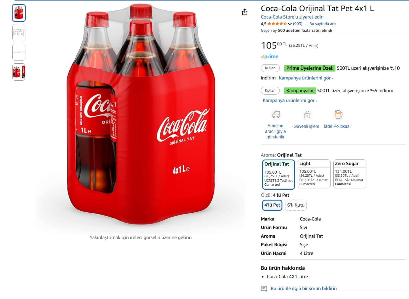Click the star rating icons

[277, 24]
